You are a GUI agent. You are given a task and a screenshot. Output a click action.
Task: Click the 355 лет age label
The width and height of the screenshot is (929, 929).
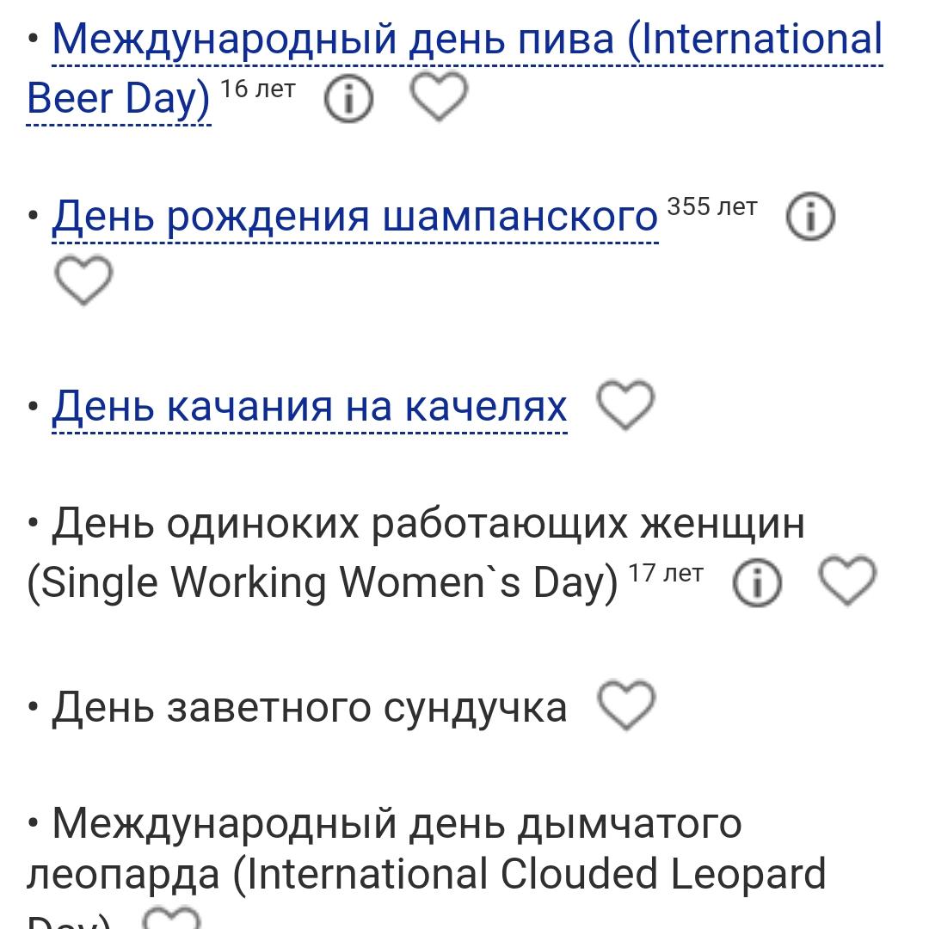tap(712, 206)
